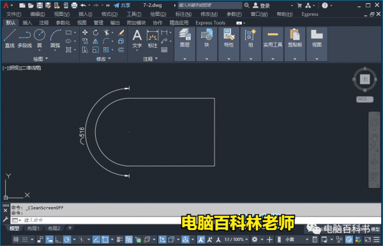383x246 pixels.
Task: Open the 格式(O) menu
Action: click(109, 14)
